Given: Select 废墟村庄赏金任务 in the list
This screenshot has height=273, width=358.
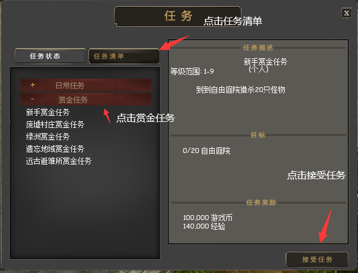Looking at the screenshot, I should (x=55, y=124).
